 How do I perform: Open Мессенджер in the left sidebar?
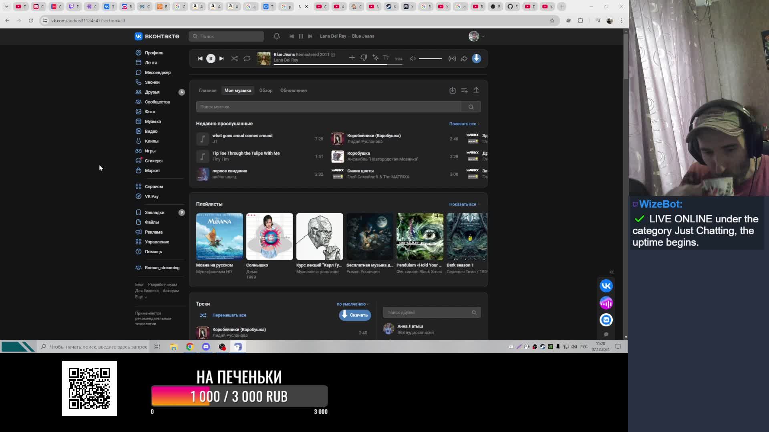157,72
